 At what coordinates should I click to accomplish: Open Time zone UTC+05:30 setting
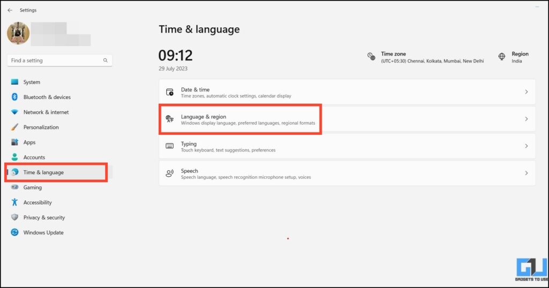coord(425,57)
